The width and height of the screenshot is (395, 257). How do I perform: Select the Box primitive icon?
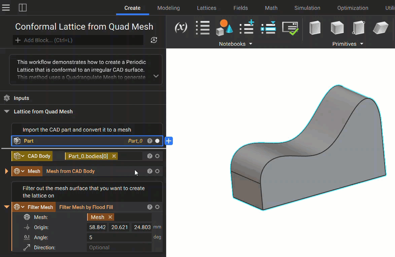315,28
